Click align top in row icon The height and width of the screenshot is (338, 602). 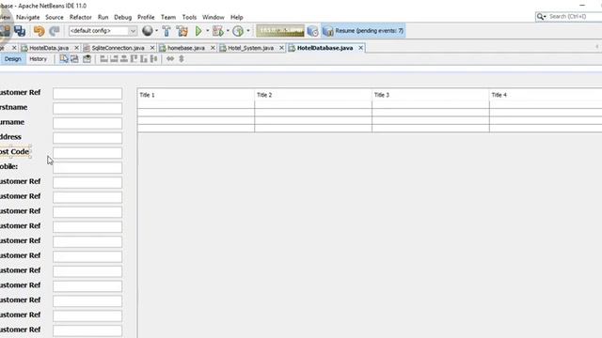pyautogui.click(x=134, y=58)
